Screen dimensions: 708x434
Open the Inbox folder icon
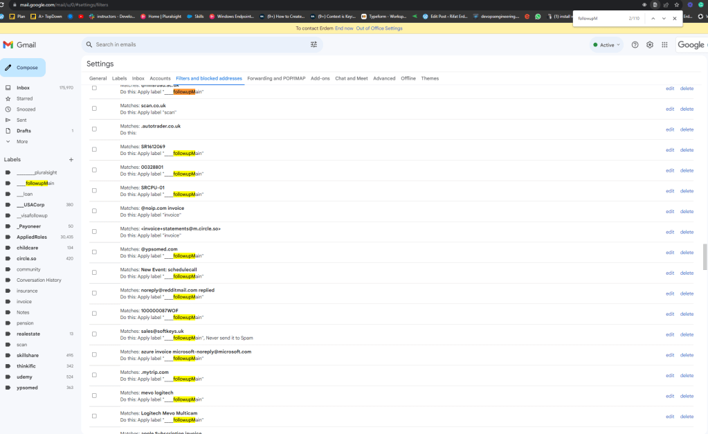[8, 88]
